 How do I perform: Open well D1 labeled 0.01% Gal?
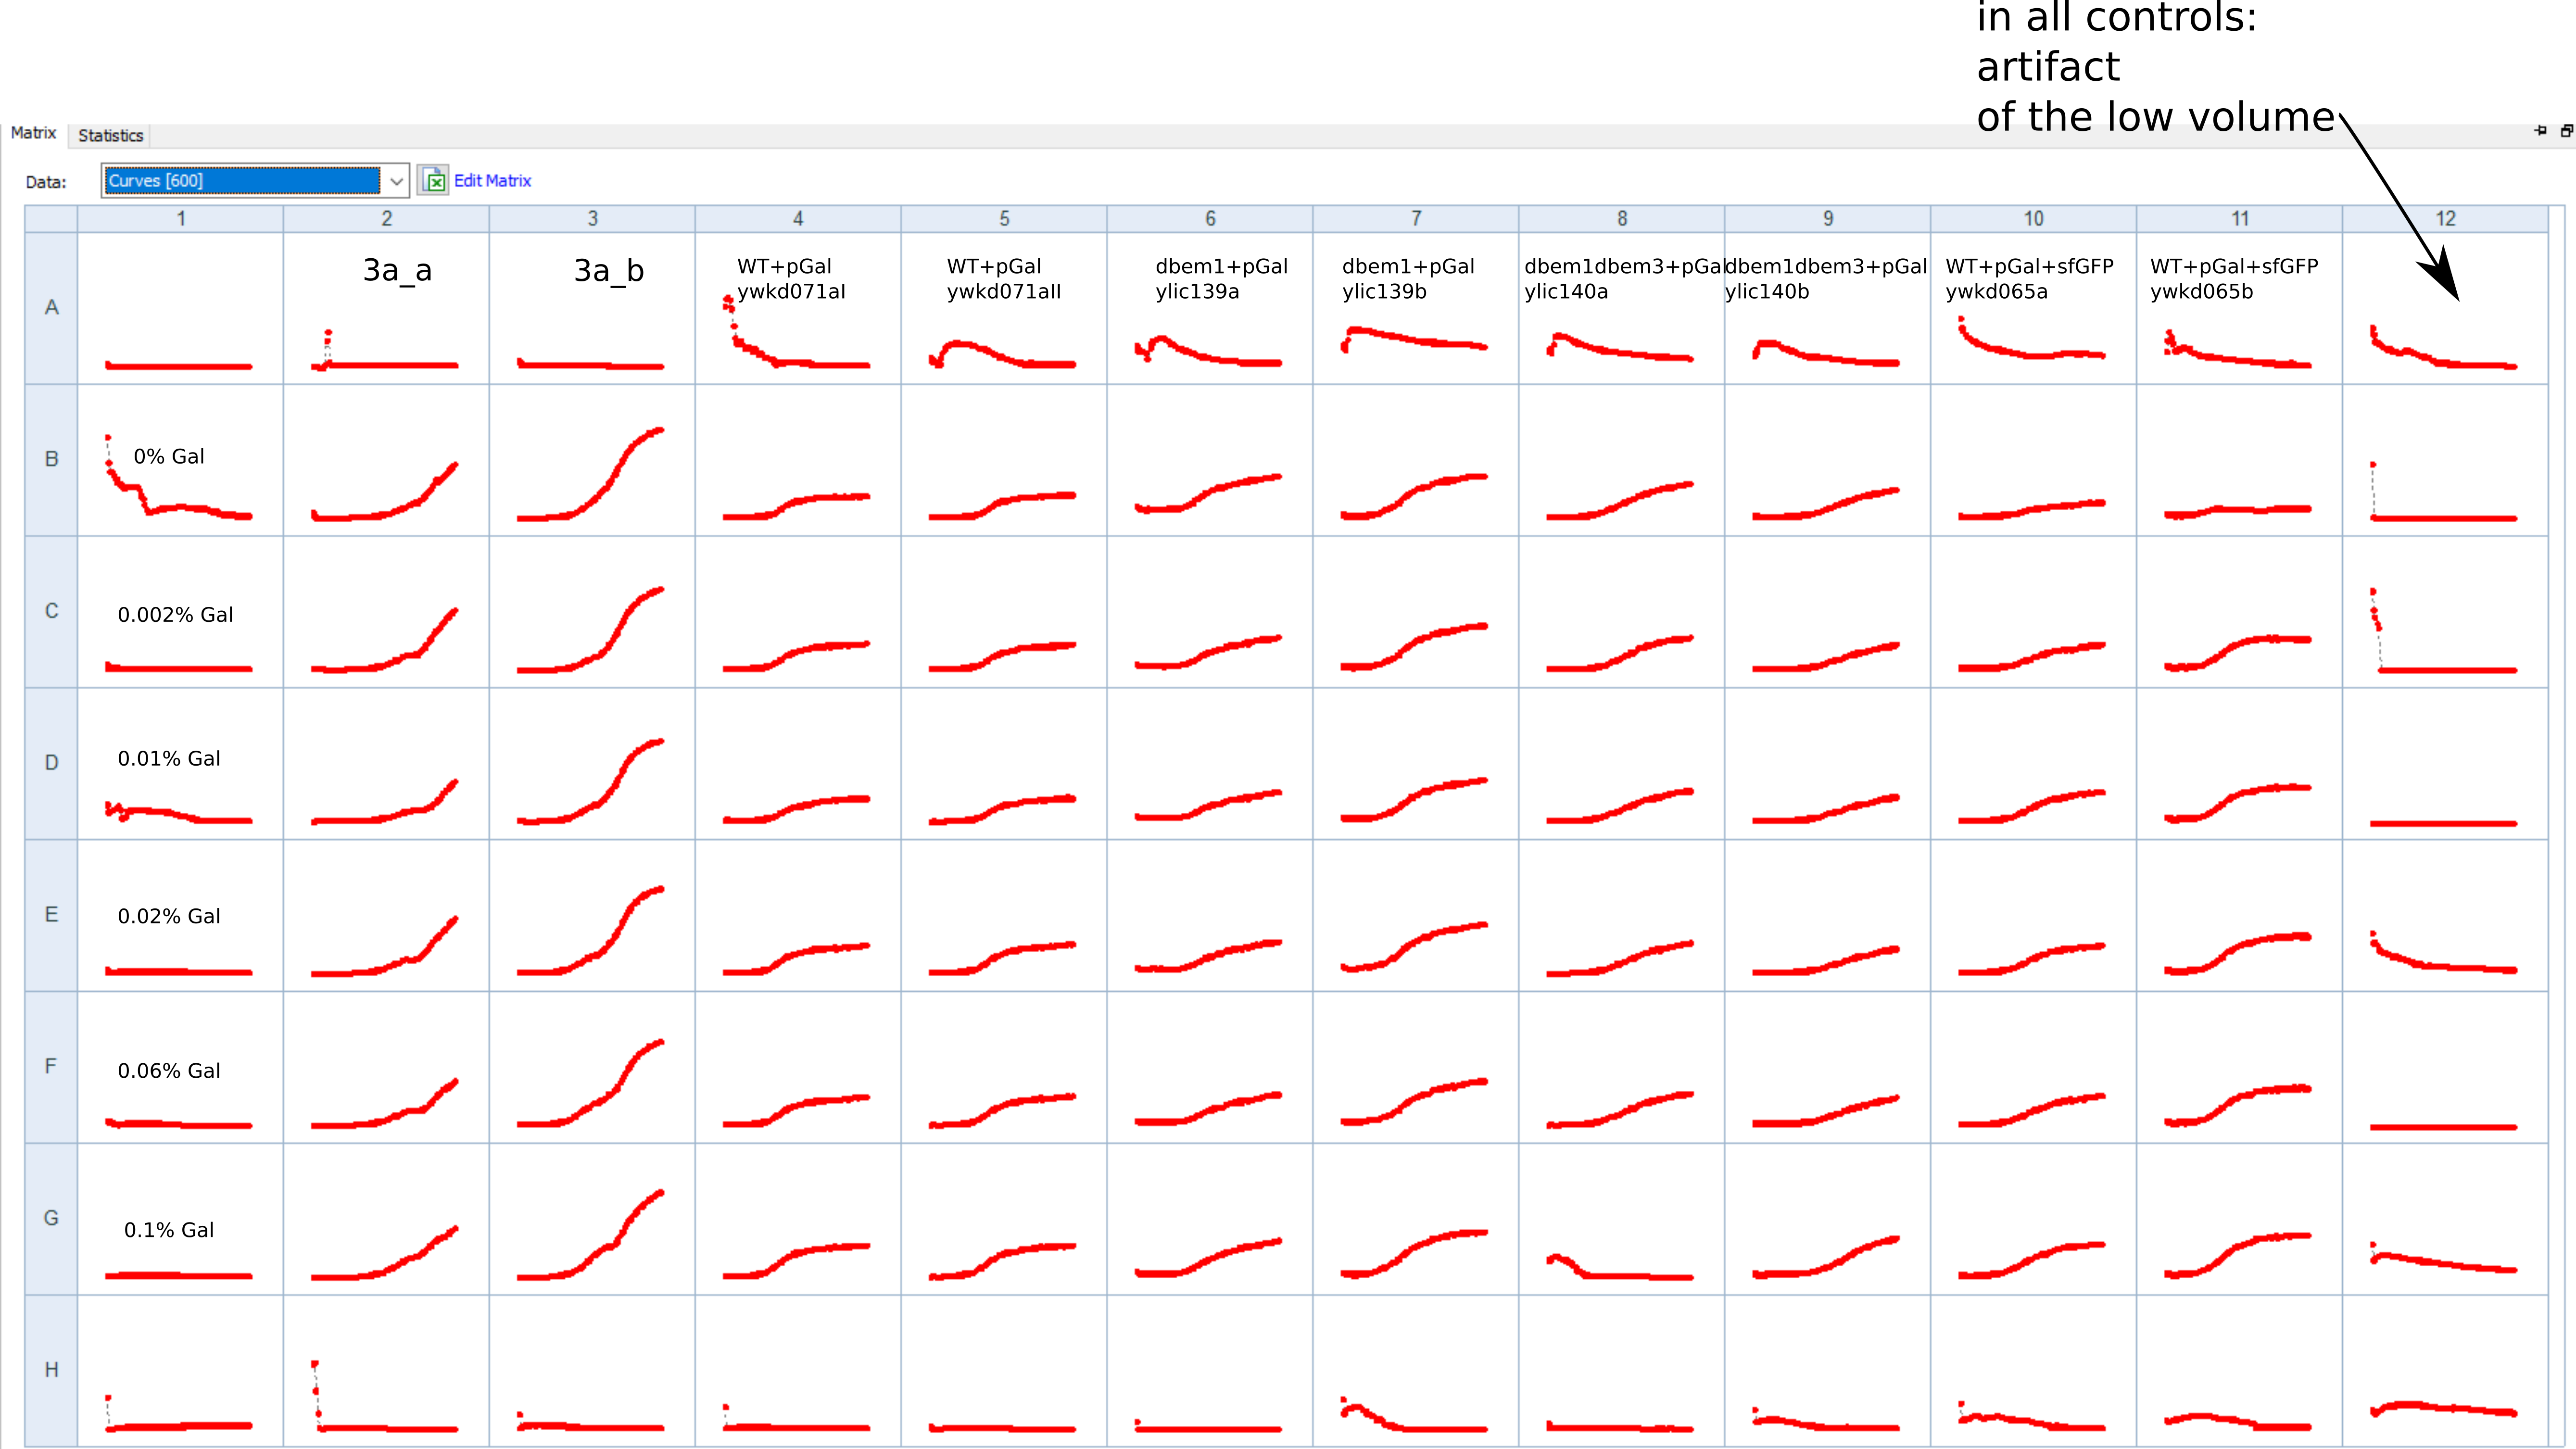coord(181,764)
